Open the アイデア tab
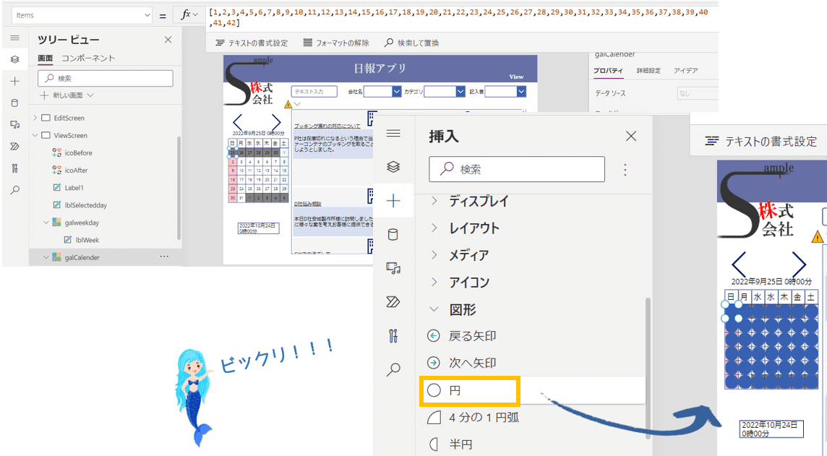Screen dimensions: 827x456 685,71
